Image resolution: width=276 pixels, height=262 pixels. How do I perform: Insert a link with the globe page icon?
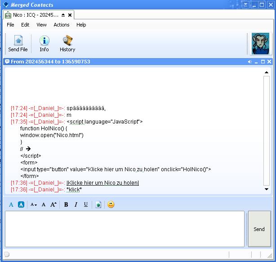[x=98, y=204]
